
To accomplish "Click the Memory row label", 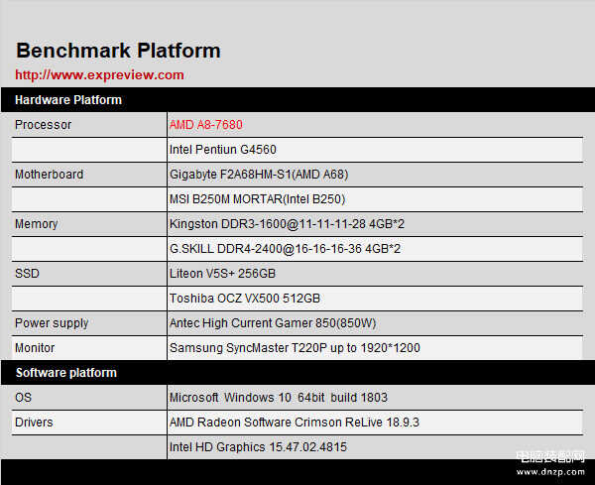I will click(x=36, y=224).
